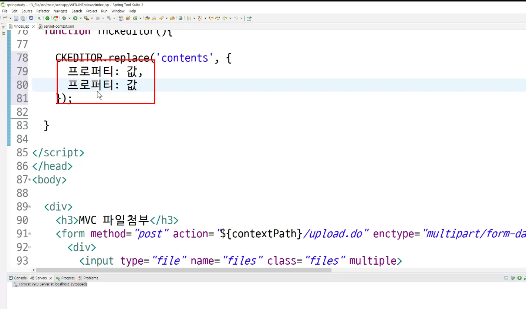Open the Run configurations dropdown arrow
Viewport: 526px width, 309px height.
(80, 18)
